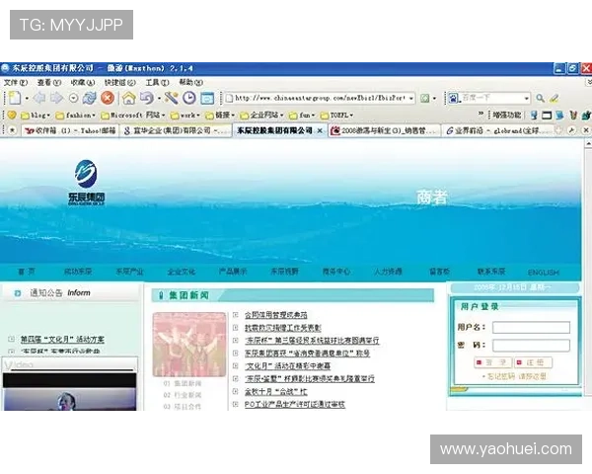Show more favorites with the » chevron
This screenshot has height=474, width=592.
pyautogui.click(x=481, y=114)
